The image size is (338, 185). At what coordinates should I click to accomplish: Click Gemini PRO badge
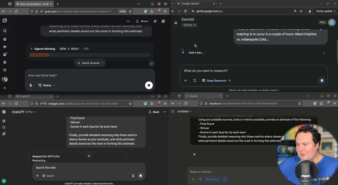tap(322, 22)
